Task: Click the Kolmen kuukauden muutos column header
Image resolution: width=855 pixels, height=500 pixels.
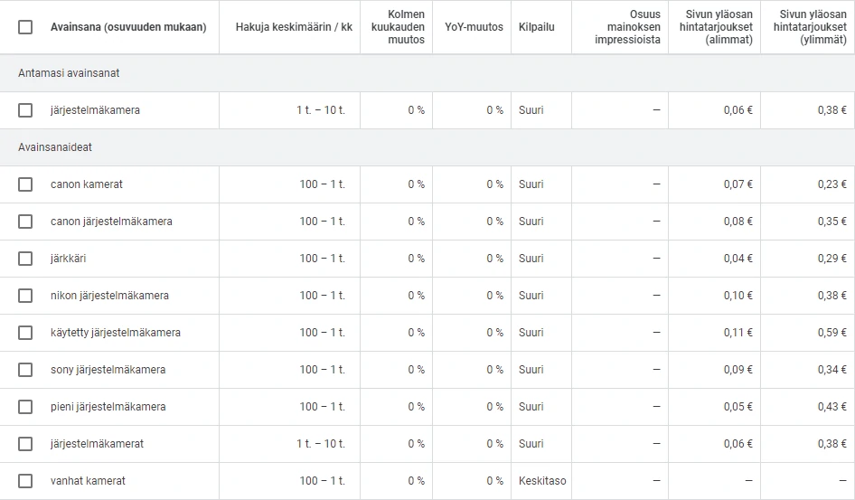Action: click(399, 27)
